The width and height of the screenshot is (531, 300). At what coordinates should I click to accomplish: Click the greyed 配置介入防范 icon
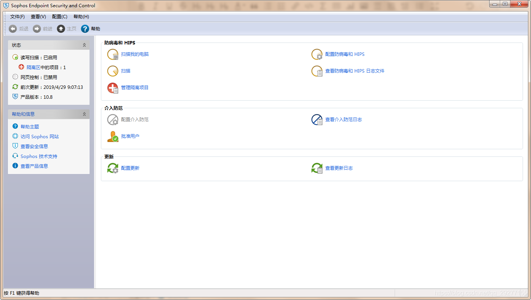pos(113,120)
